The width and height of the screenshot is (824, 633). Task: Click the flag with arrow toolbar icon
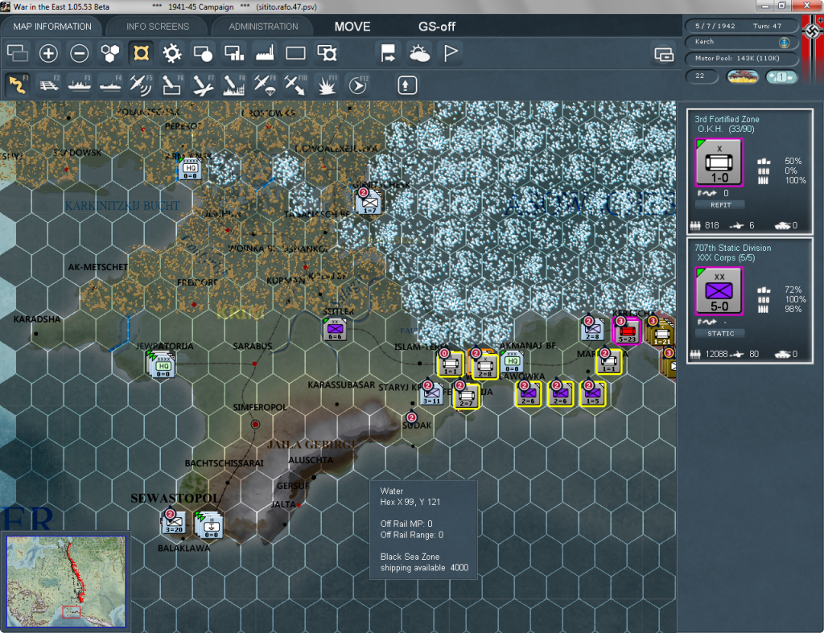tap(389, 53)
